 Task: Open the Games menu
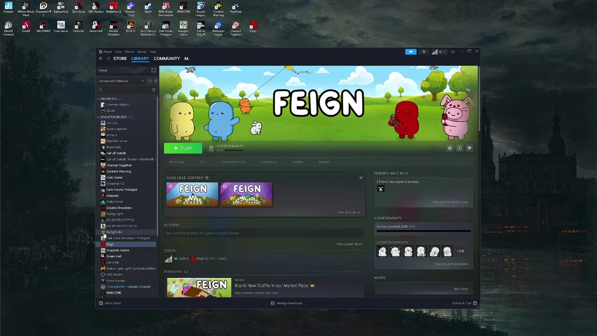142,52
